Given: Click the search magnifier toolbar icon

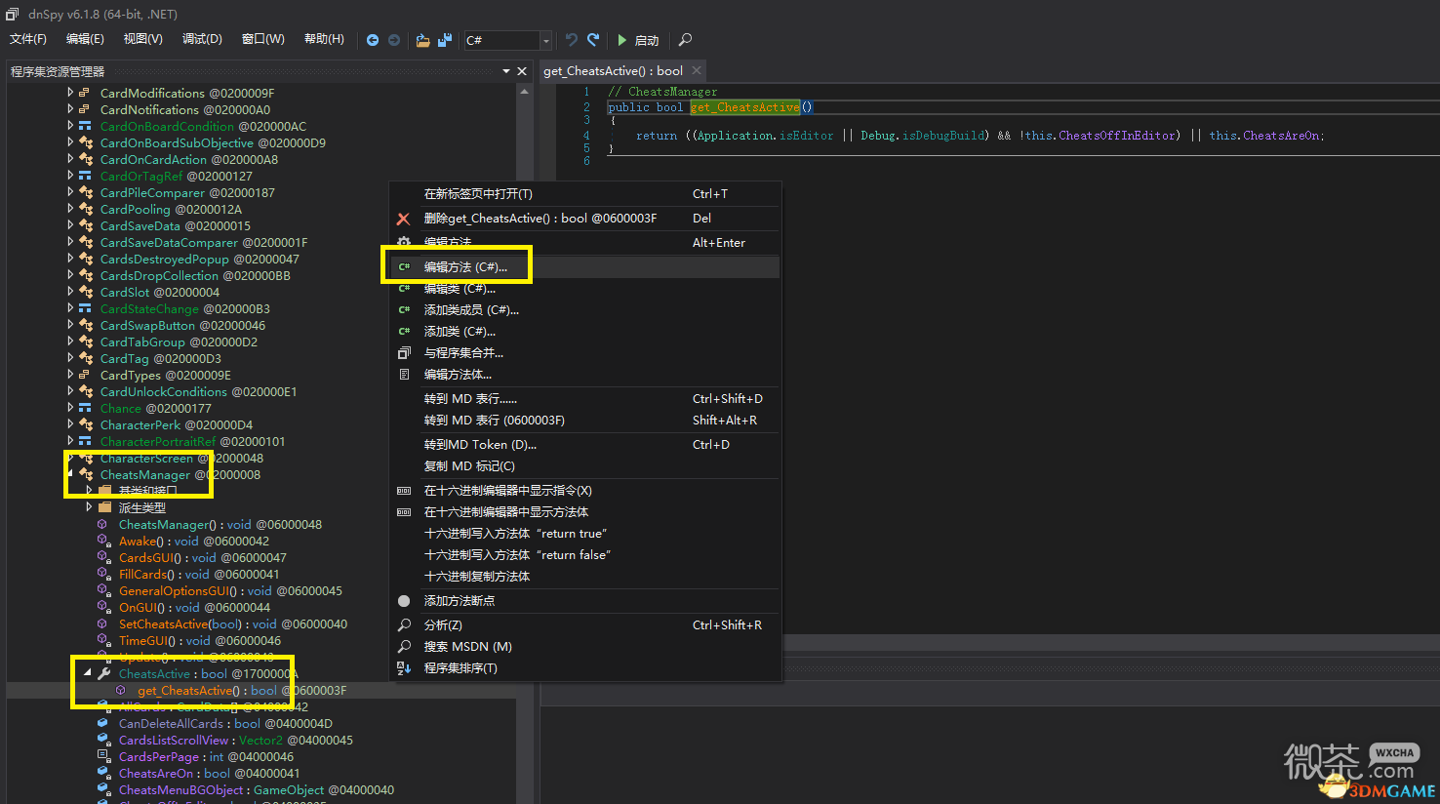Looking at the screenshot, I should [x=685, y=40].
